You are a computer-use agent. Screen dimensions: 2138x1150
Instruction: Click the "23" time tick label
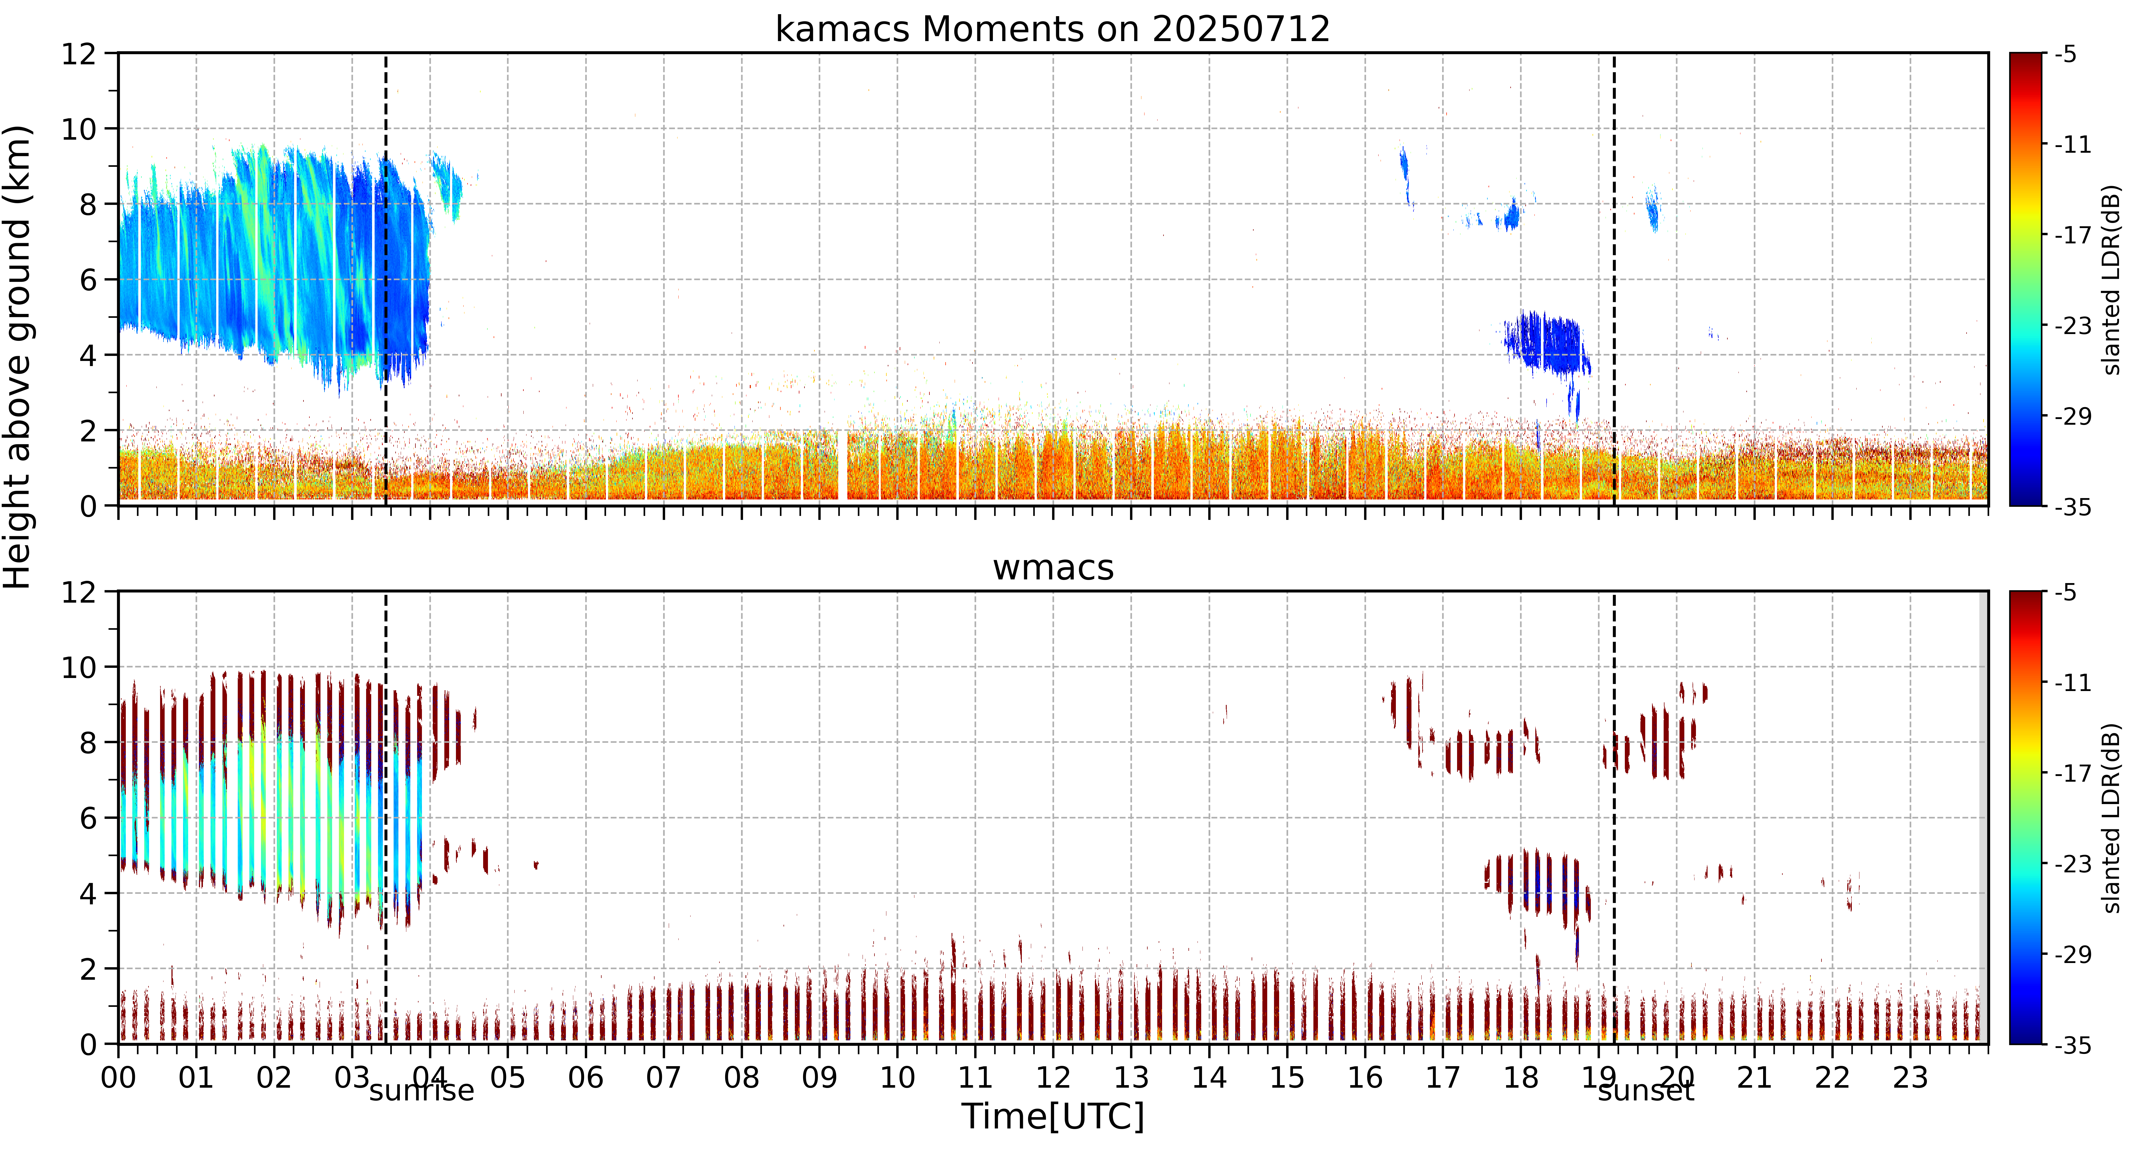1910,1078
